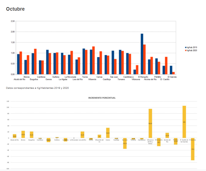
Task: Select the kg/hab 2020 legend label
Action: click(192, 50)
